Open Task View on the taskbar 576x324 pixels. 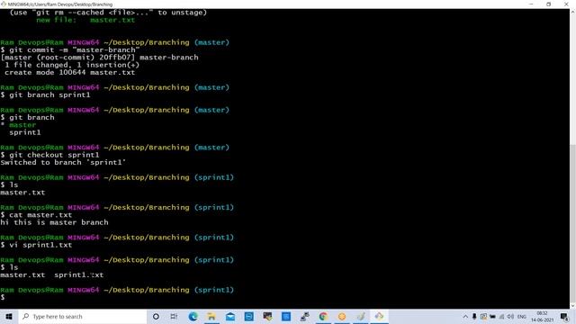[x=174, y=316]
